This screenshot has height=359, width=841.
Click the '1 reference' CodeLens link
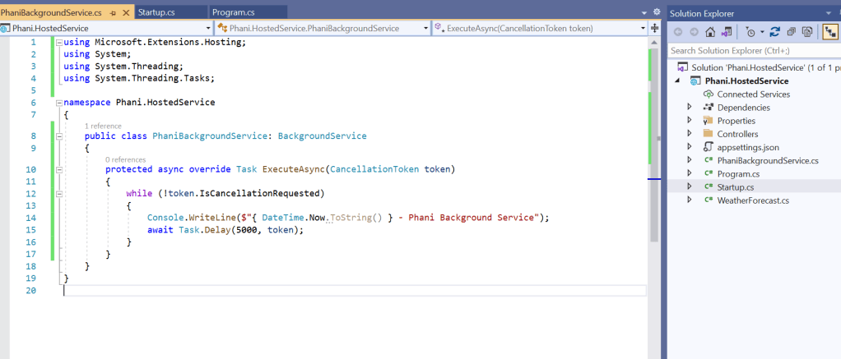[x=103, y=126]
